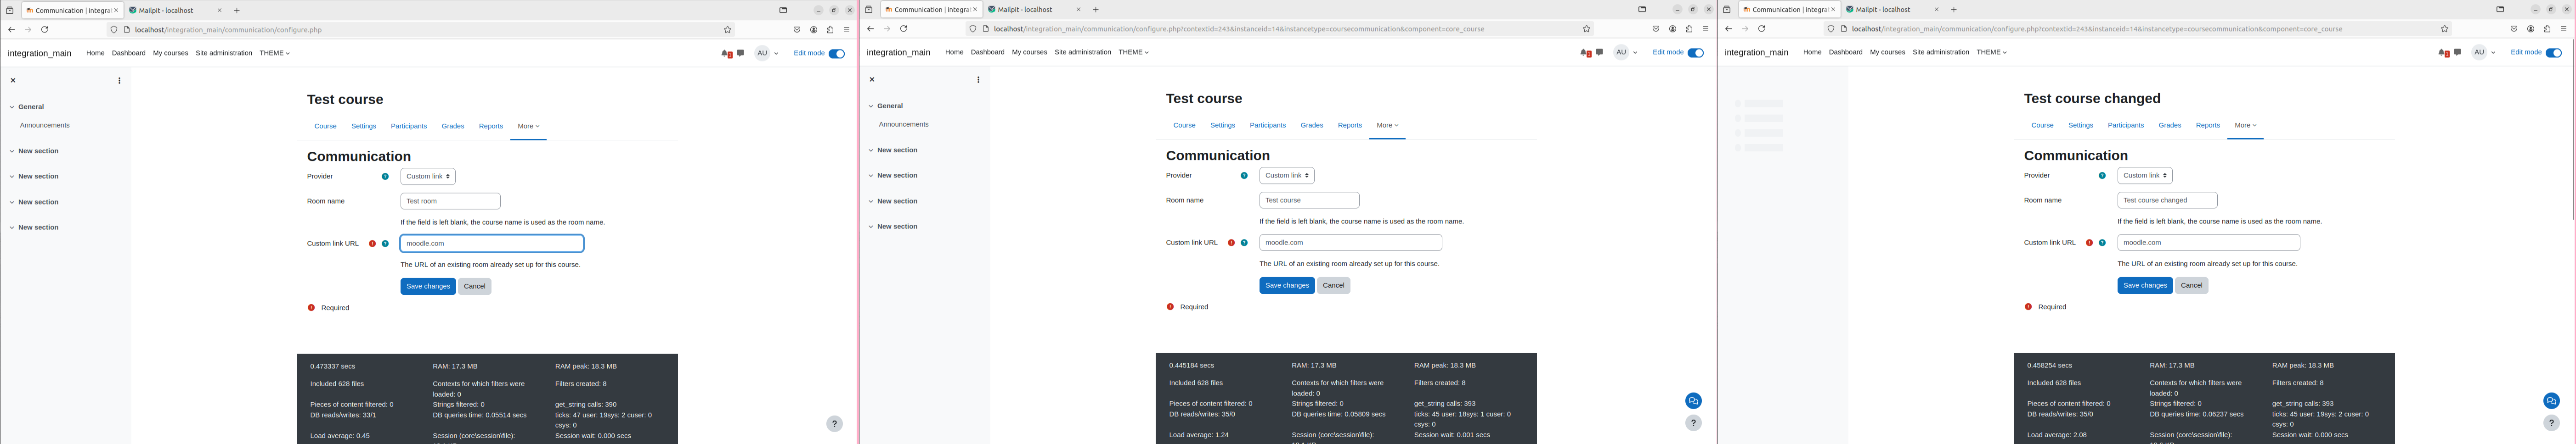
Task: Open notifications bell in left window
Action: 726,54
